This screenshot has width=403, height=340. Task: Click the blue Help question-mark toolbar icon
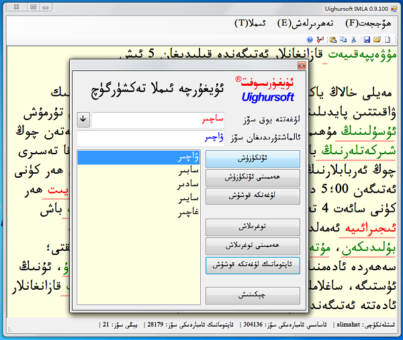310,40
